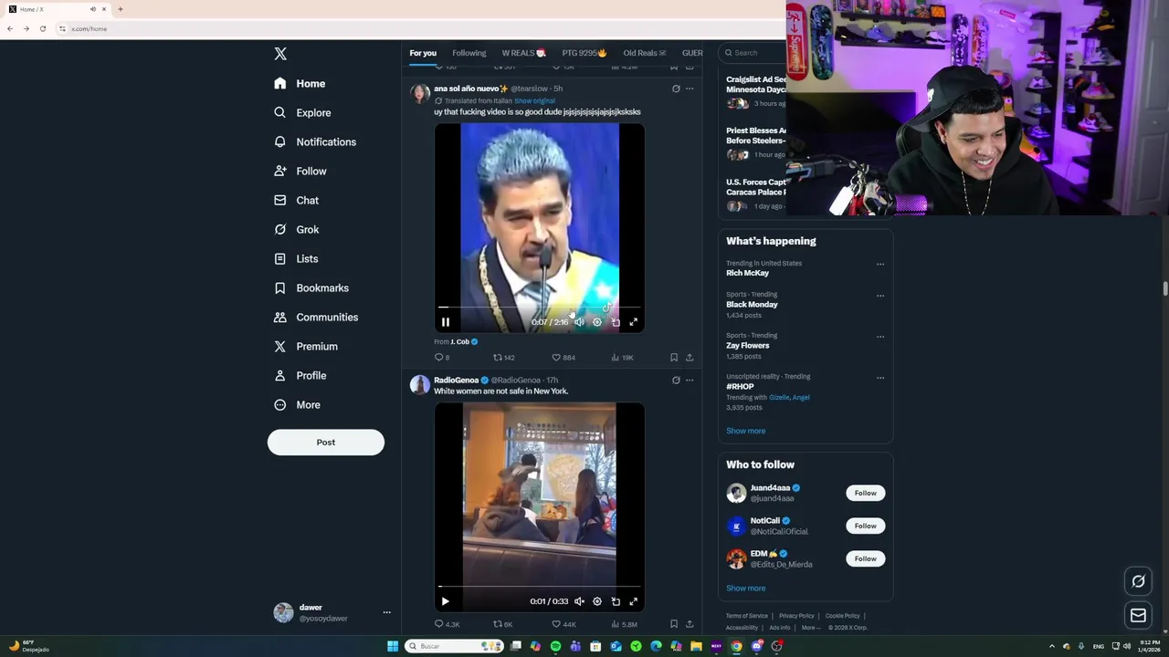Image resolution: width=1169 pixels, height=657 pixels.
Task: Seek on the RadioGenoa video progress bar
Action: 539,587
